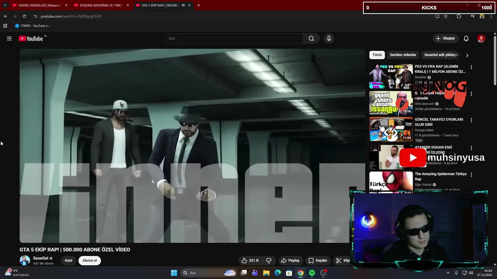The image size is (497, 279).
Task: Share the video using Paylaş
Action: 290,260
